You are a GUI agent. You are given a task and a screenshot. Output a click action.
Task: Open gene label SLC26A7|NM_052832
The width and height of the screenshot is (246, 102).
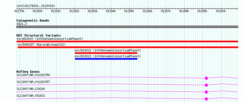tap(31, 96)
